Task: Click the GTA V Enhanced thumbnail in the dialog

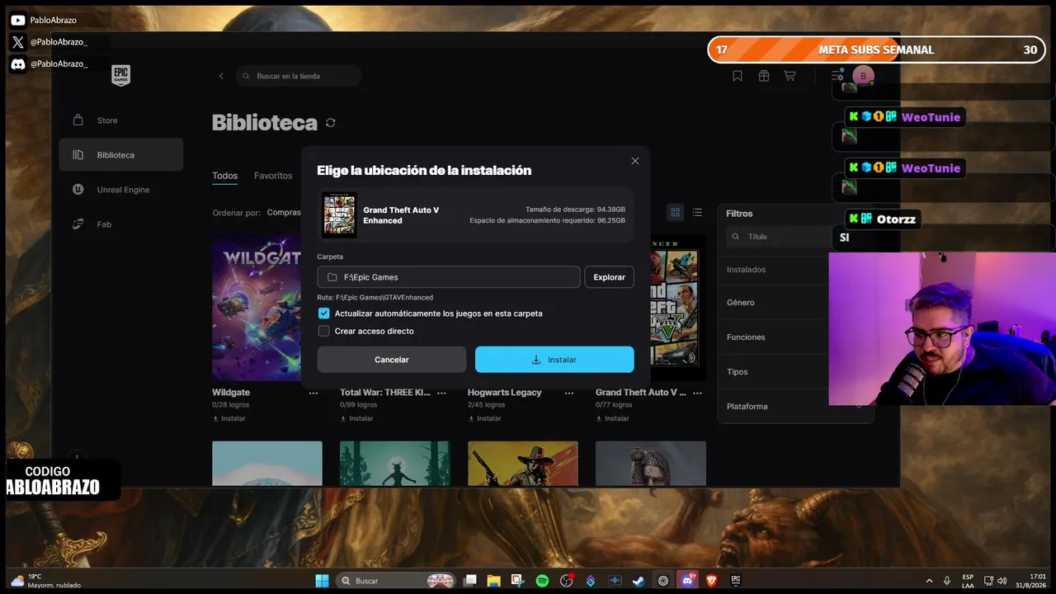Action: coord(339,215)
